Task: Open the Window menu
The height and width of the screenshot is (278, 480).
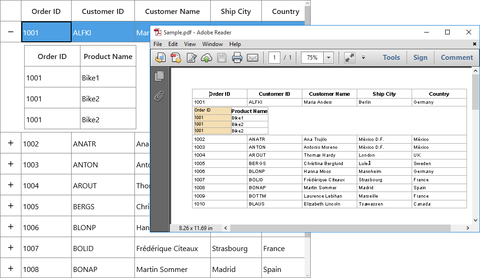Action: (x=213, y=44)
